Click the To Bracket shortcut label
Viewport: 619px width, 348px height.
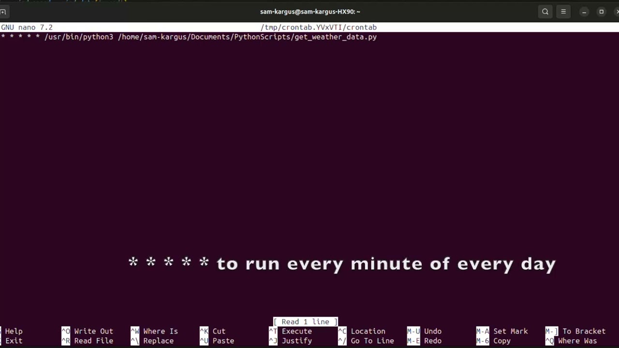click(x=584, y=331)
